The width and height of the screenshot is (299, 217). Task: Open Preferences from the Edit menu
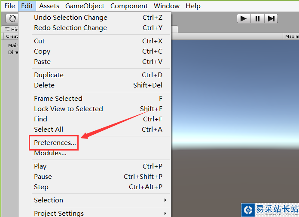[x=55, y=143]
